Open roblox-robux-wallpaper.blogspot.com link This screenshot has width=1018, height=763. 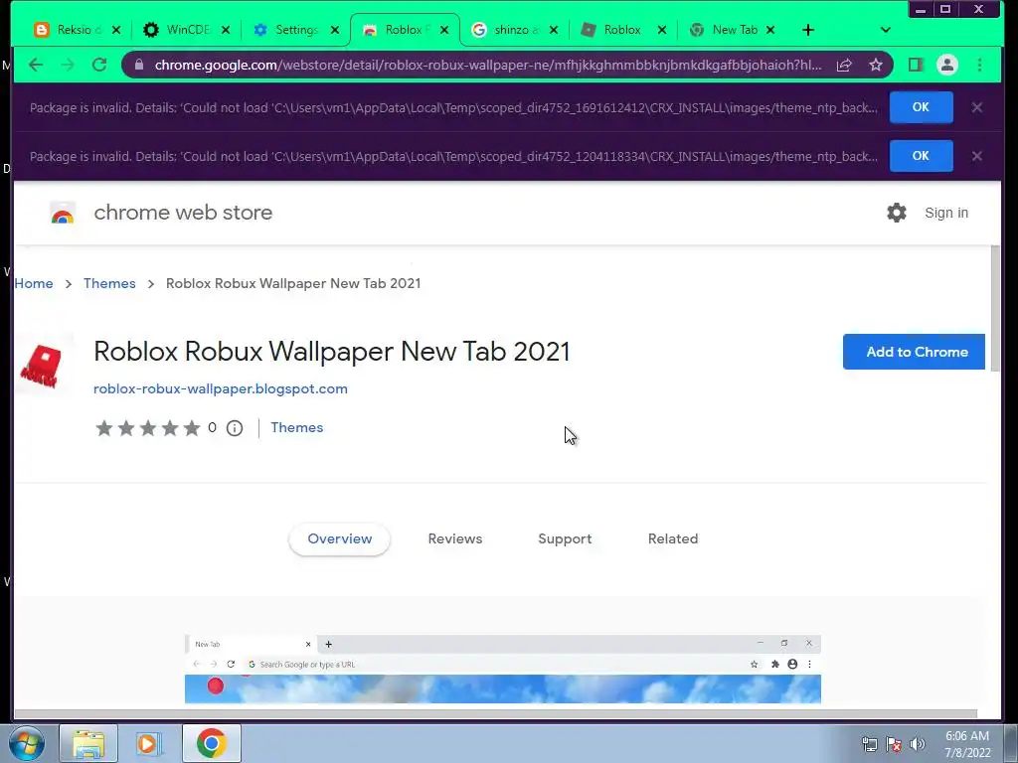221,388
